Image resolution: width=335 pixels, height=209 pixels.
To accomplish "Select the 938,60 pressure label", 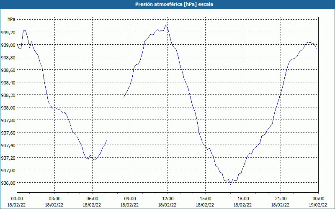I will click(x=8, y=70).
